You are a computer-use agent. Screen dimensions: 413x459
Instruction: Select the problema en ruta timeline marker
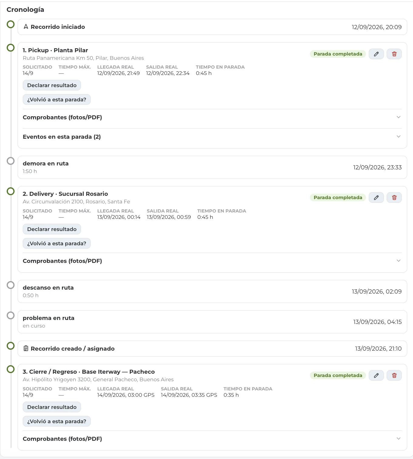click(11, 315)
